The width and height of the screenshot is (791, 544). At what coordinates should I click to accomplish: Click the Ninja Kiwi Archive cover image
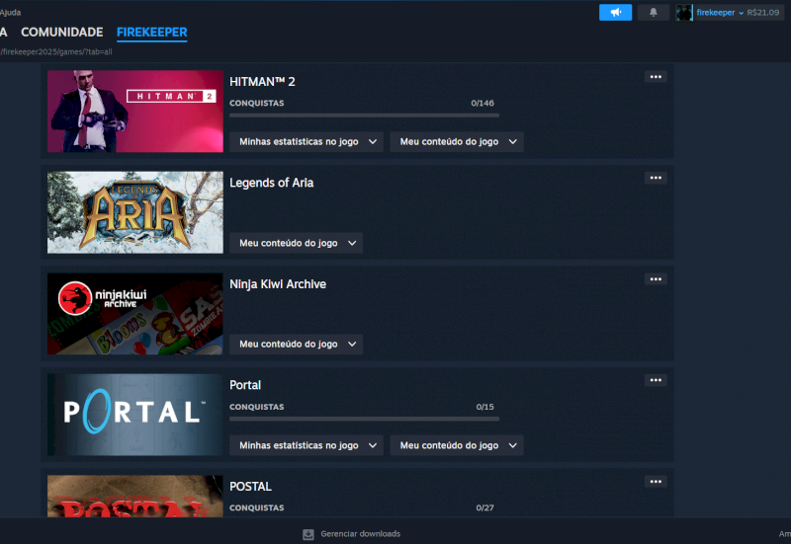135,314
